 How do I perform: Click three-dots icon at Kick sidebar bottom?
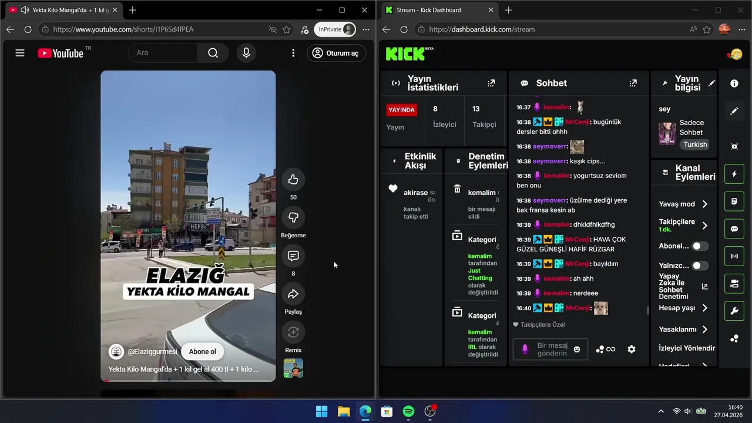click(x=734, y=338)
